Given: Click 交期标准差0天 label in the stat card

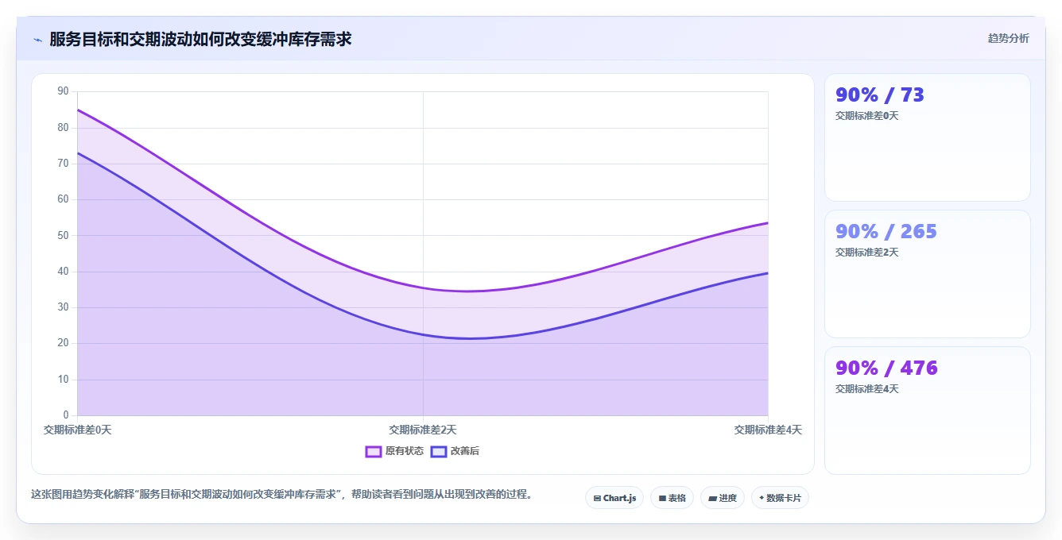Looking at the screenshot, I should (x=866, y=116).
